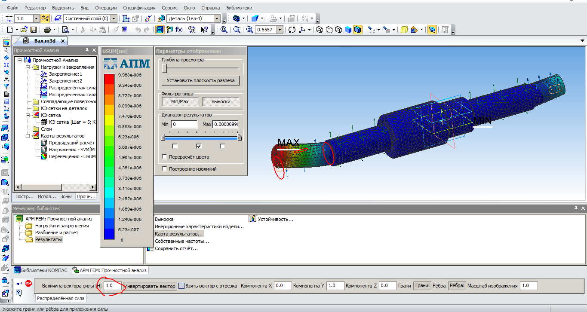This screenshot has width=587, height=312.
Task: Click the Установить плоскость разреза button
Action: pos(200,80)
